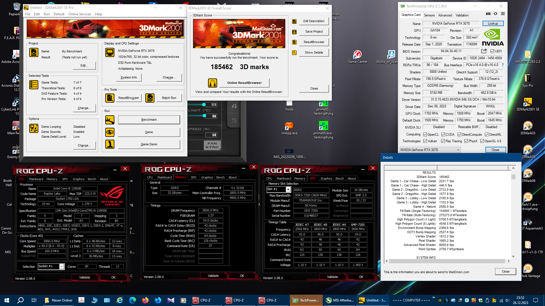Click the Bus Interface question mark icon

click(x=503, y=65)
